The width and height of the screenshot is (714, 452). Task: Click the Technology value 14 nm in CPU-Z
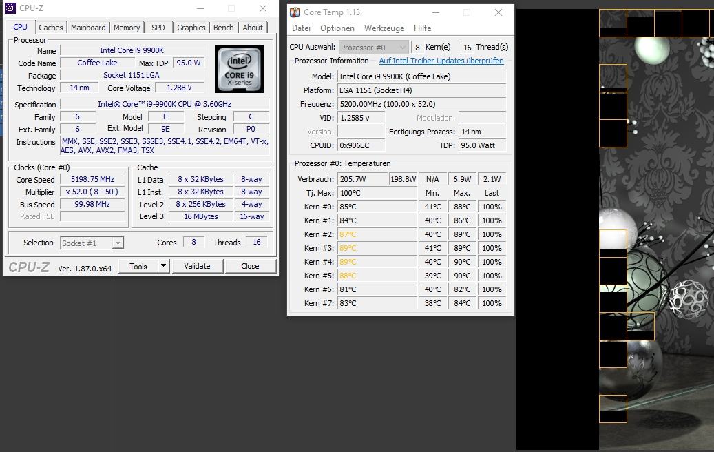[79, 88]
